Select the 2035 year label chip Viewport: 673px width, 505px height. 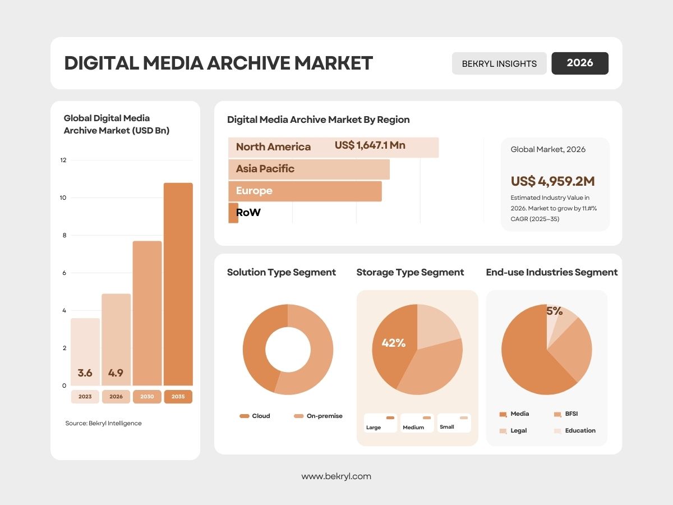178,397
